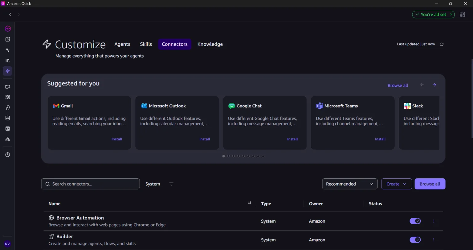
Task: Jump to the second carousel page dot
Action: [229, 156]
